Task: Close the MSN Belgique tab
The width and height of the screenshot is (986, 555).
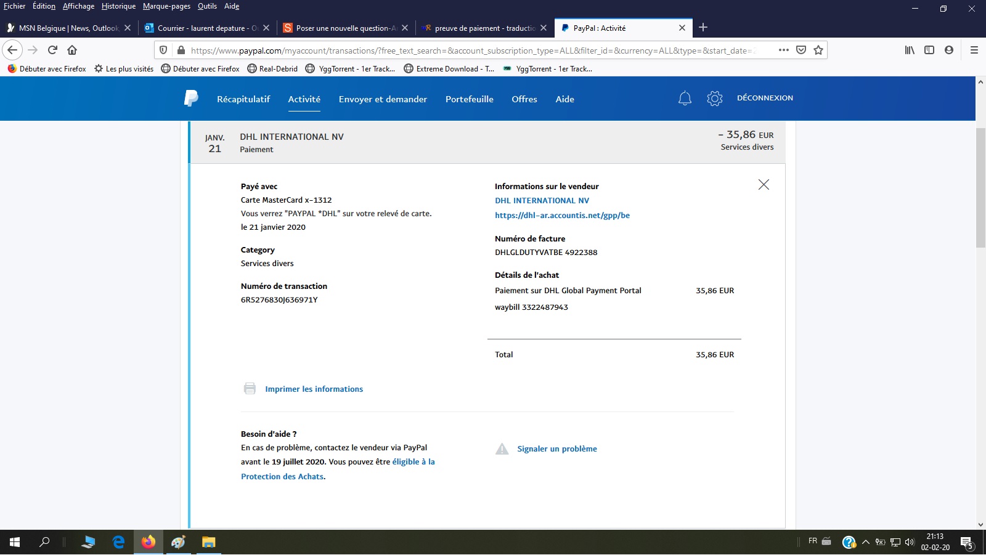Action: coord(128,28)
